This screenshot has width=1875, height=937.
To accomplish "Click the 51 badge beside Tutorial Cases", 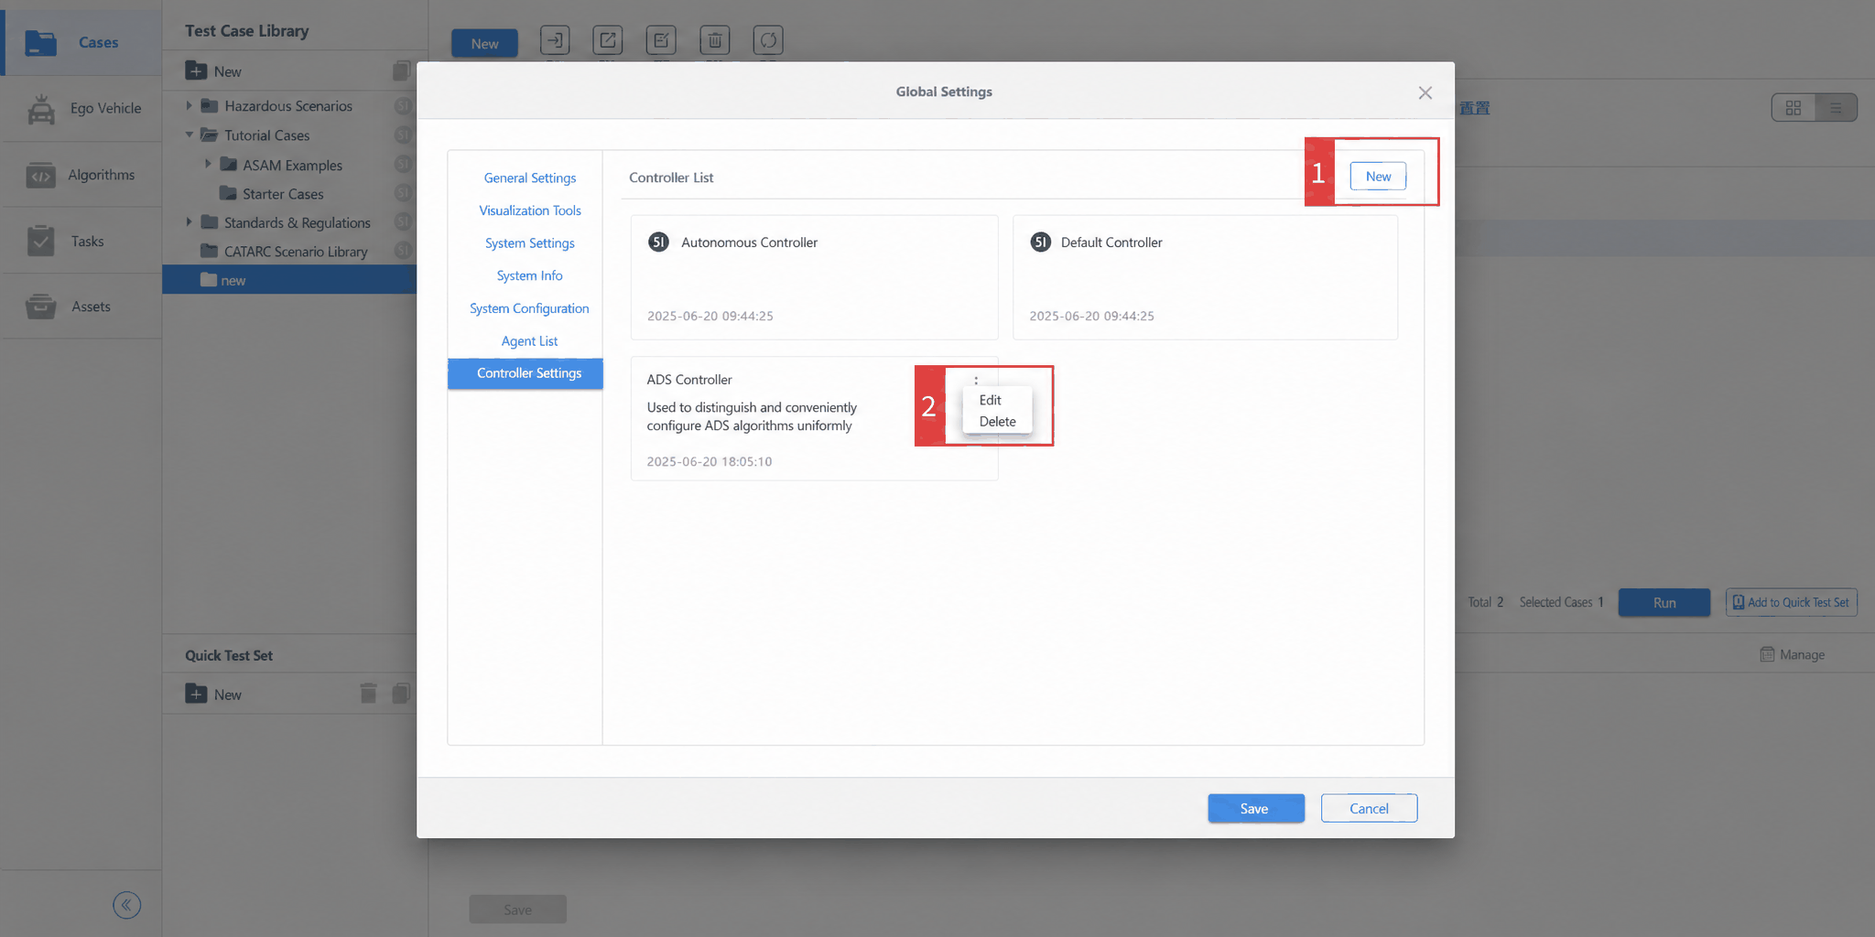I will [x=403, y=135].
